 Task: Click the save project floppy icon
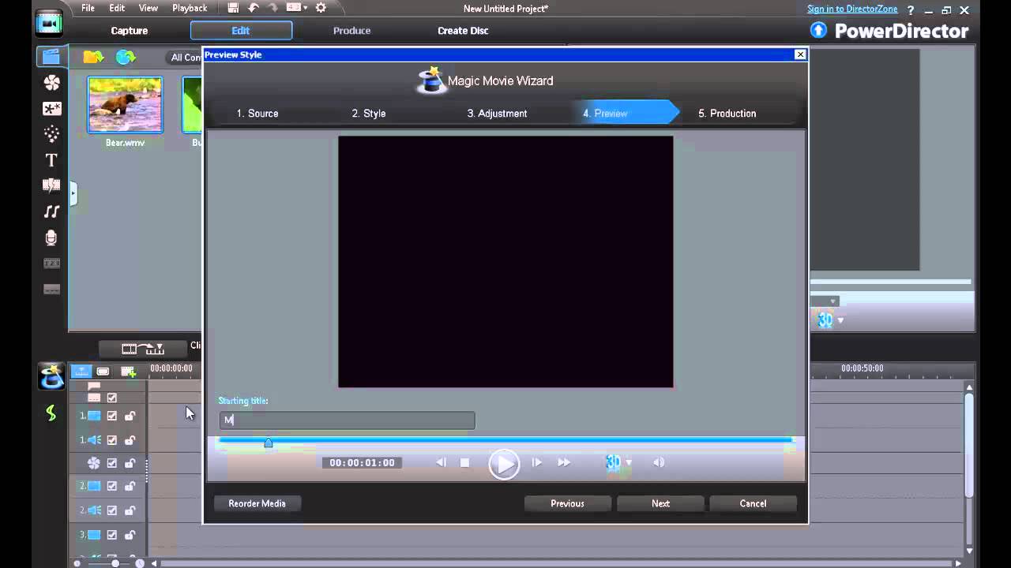233,8
